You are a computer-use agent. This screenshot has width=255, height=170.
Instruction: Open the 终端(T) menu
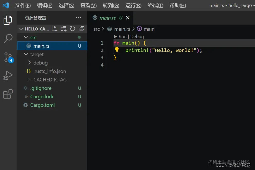155,5
